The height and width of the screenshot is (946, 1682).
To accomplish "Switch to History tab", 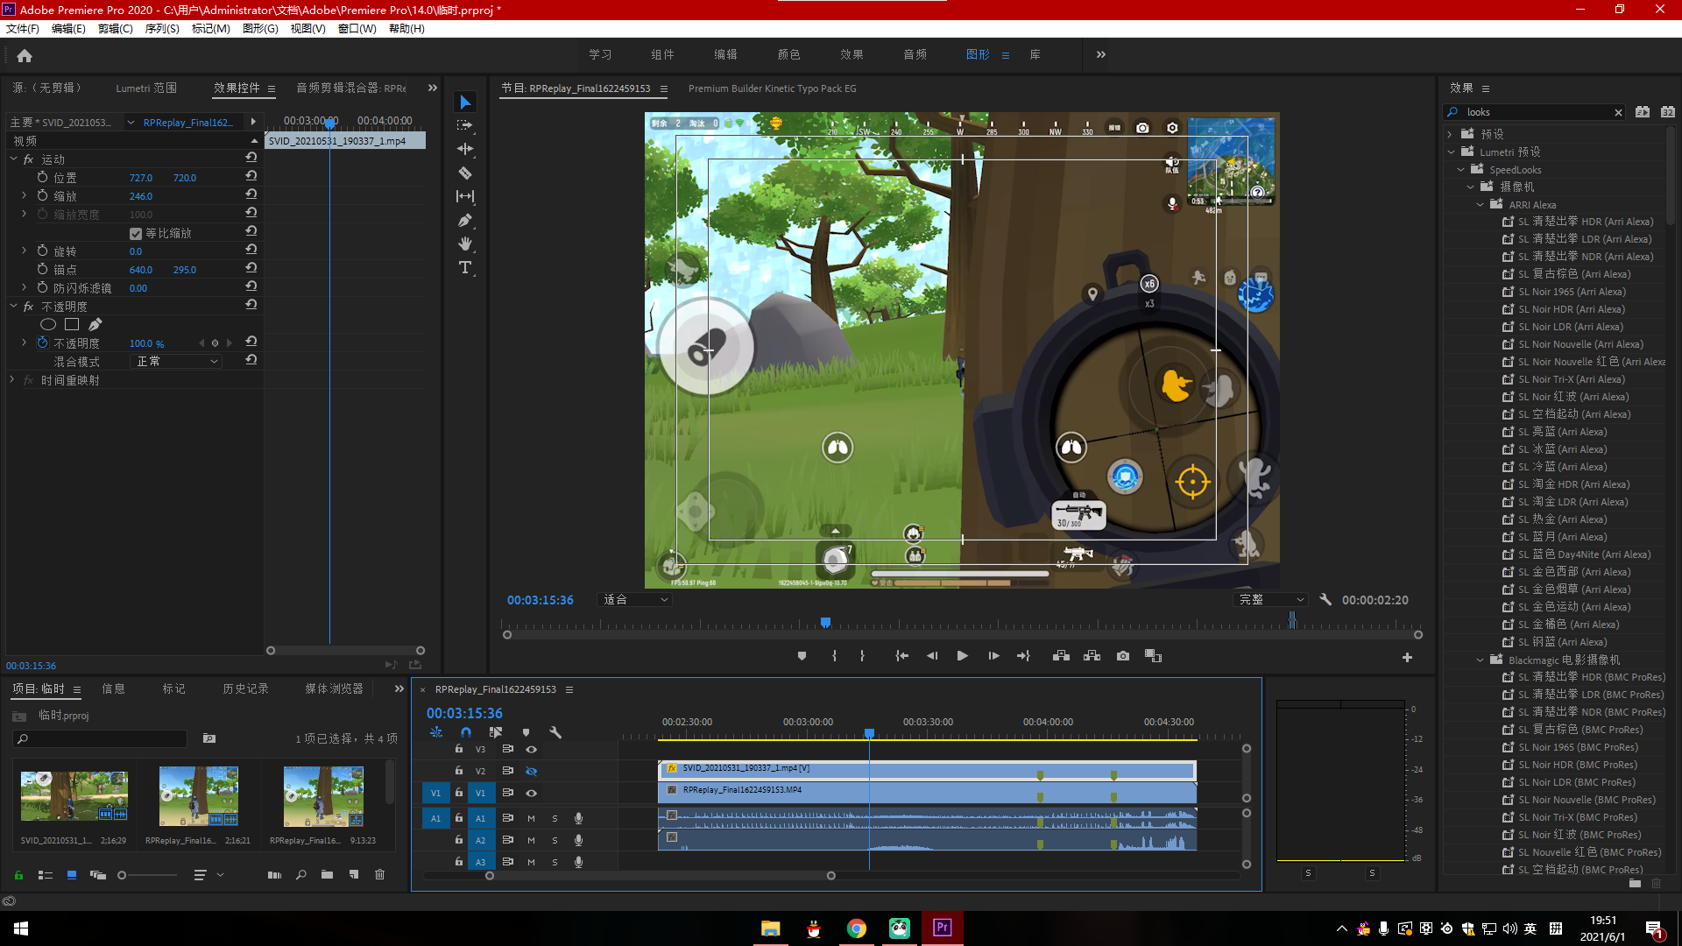I will (245, 689).
